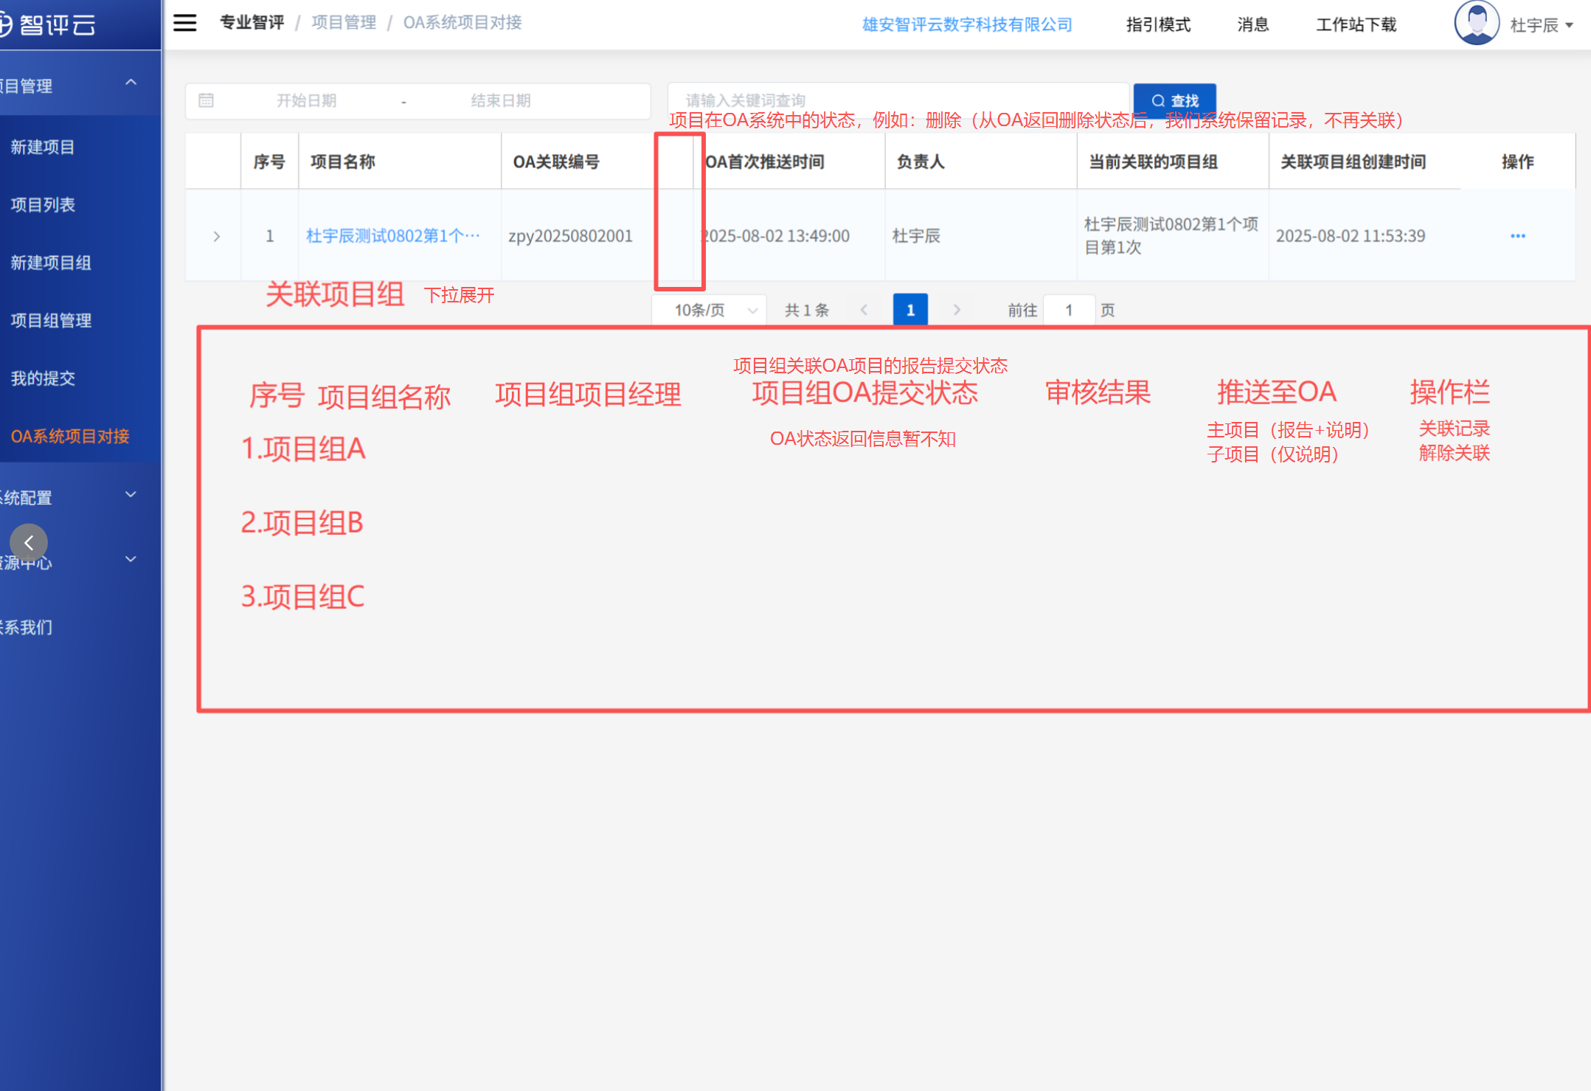Click the 雄安智评云数字科技有限公司 company link
The height and width of the screenshot is (1091, 1591).
[967, 24]
